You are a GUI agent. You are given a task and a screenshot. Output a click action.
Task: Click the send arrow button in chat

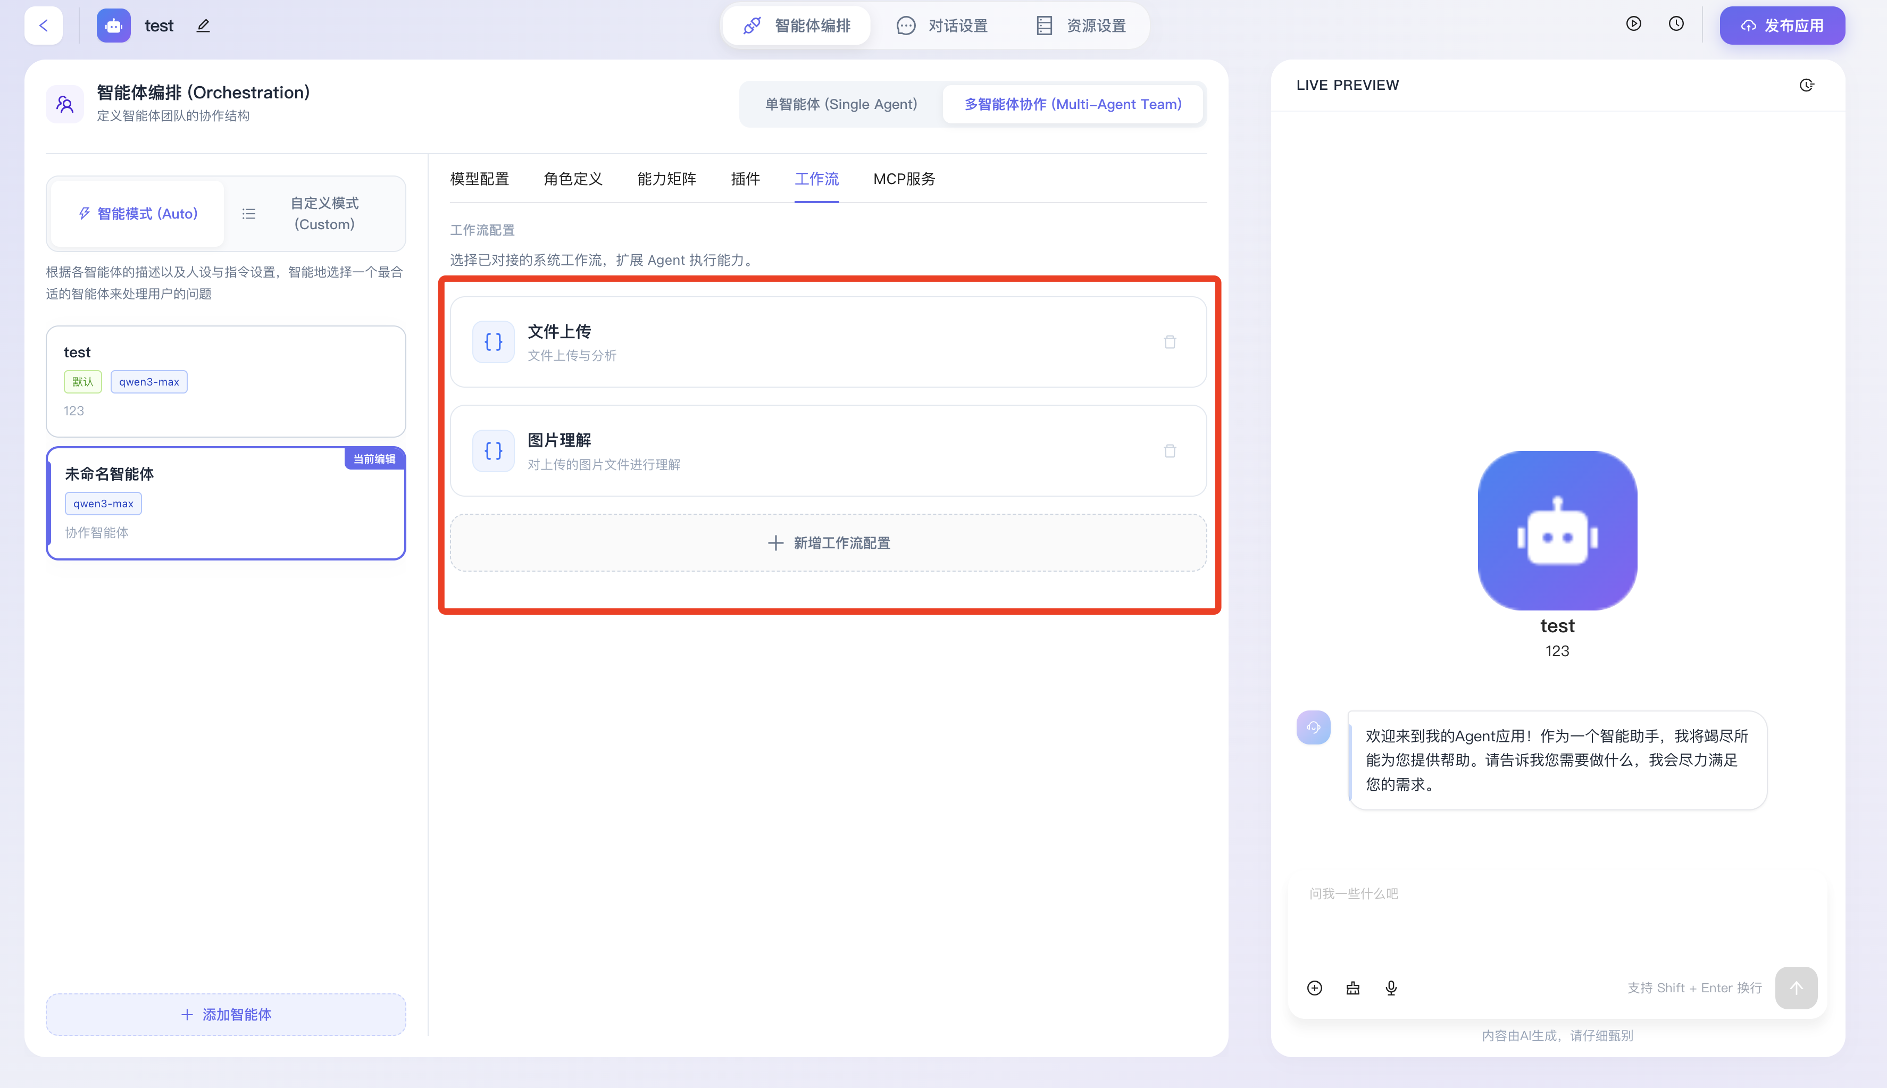1796,988
